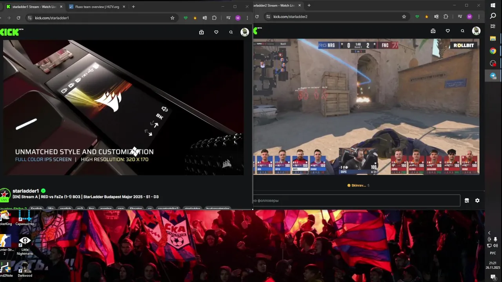This screenshot has width=502, height=282.
Task: Open the Darkwood desktop shortcut
Action: [25, 269]
